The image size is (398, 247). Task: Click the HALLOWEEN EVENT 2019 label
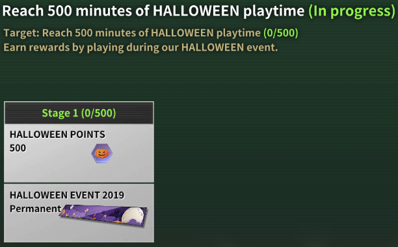click(67, 195)
